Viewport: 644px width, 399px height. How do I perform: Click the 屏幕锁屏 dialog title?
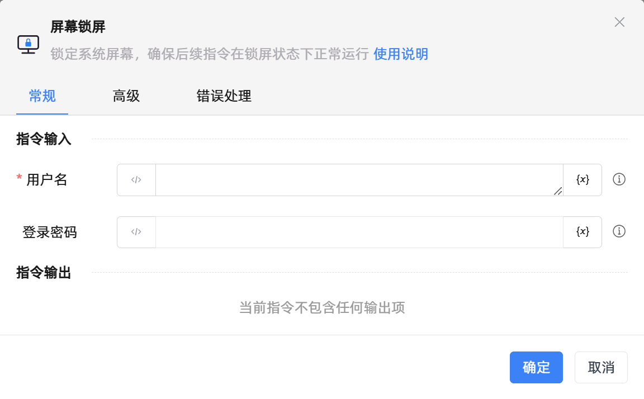tap(78, 26)
